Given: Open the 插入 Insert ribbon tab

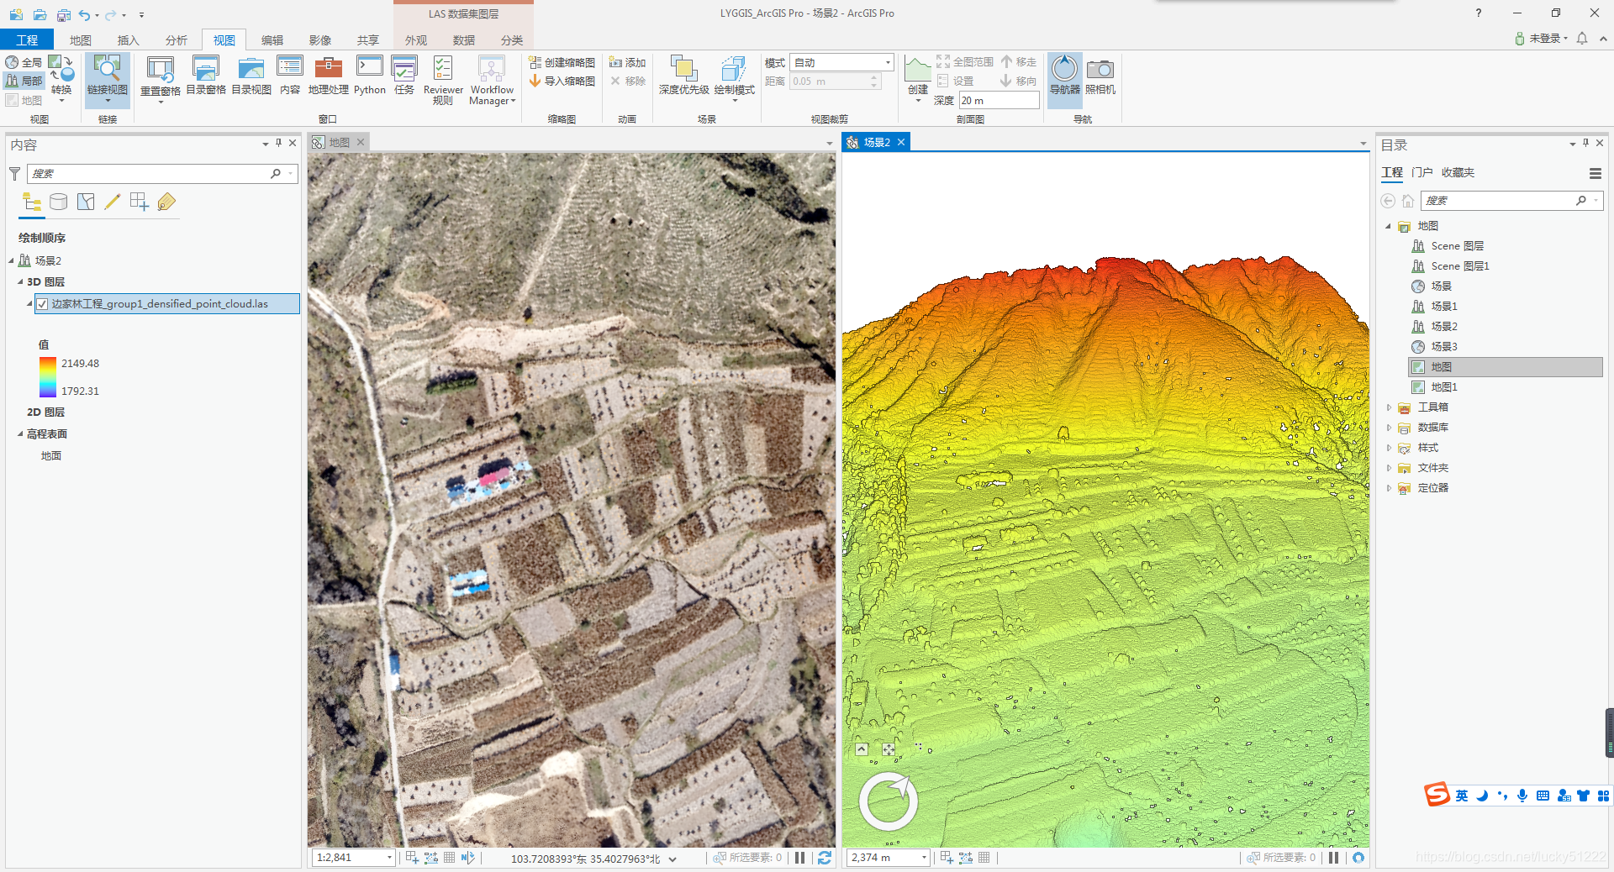Looking at the screenshot, I should (129, 39).
